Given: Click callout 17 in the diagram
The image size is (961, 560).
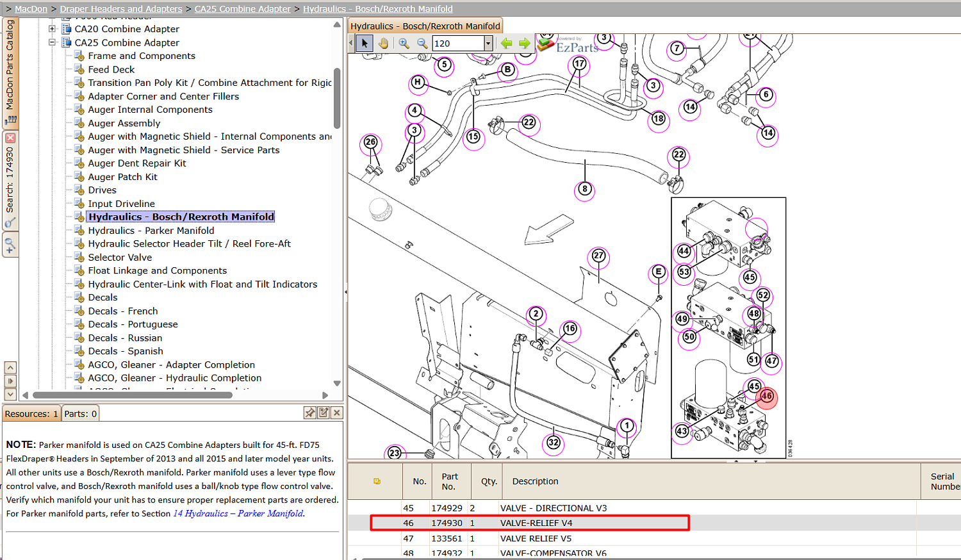Looking at the screenshot, I should pos(580,64).
